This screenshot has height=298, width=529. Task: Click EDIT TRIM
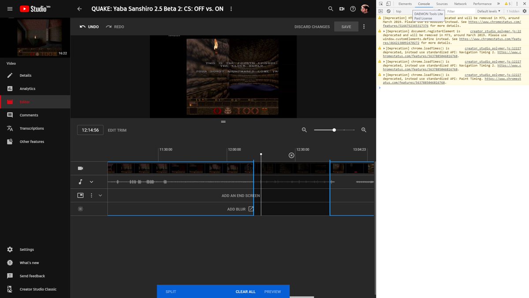tap(117, 130)
